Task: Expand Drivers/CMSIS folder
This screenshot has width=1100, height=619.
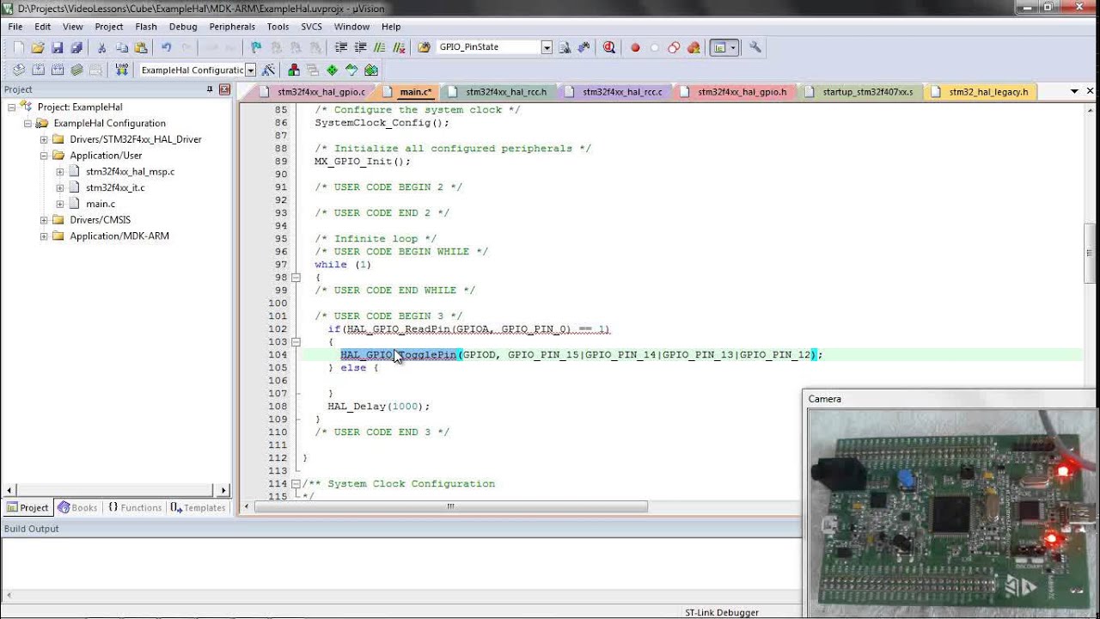Action: (x=44, y=220)
